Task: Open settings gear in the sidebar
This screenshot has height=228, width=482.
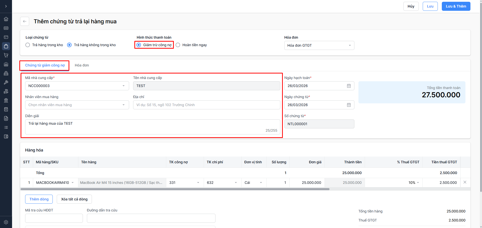Action: pyautogui.click(x=6, y=222)
